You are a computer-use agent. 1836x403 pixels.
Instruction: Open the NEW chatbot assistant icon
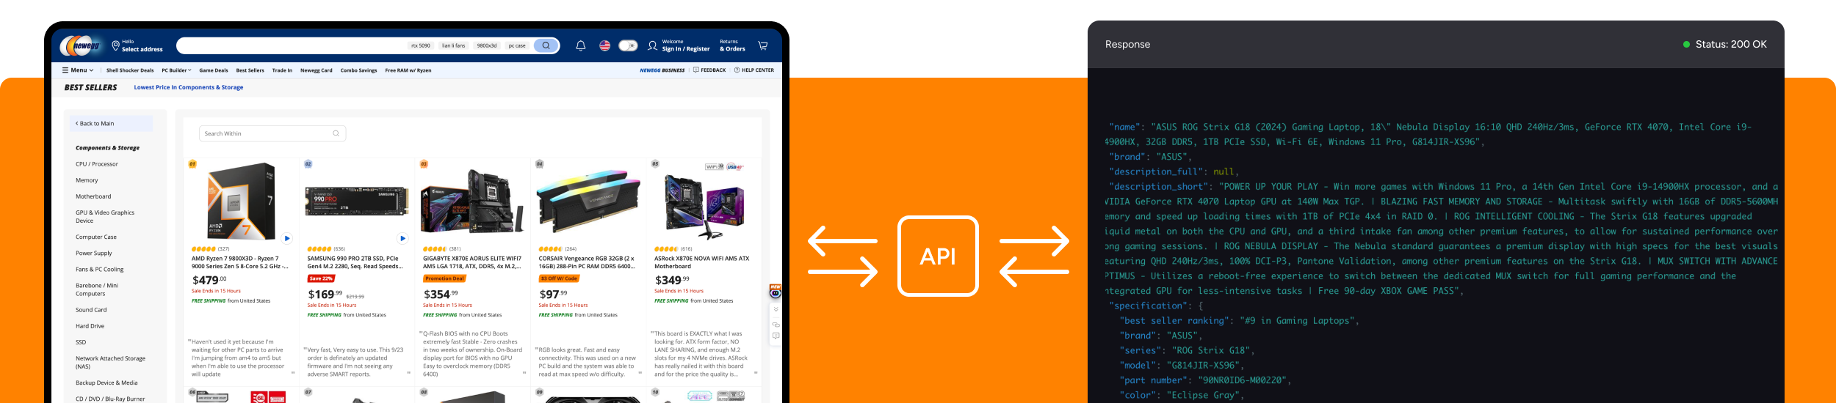(775, 292)
